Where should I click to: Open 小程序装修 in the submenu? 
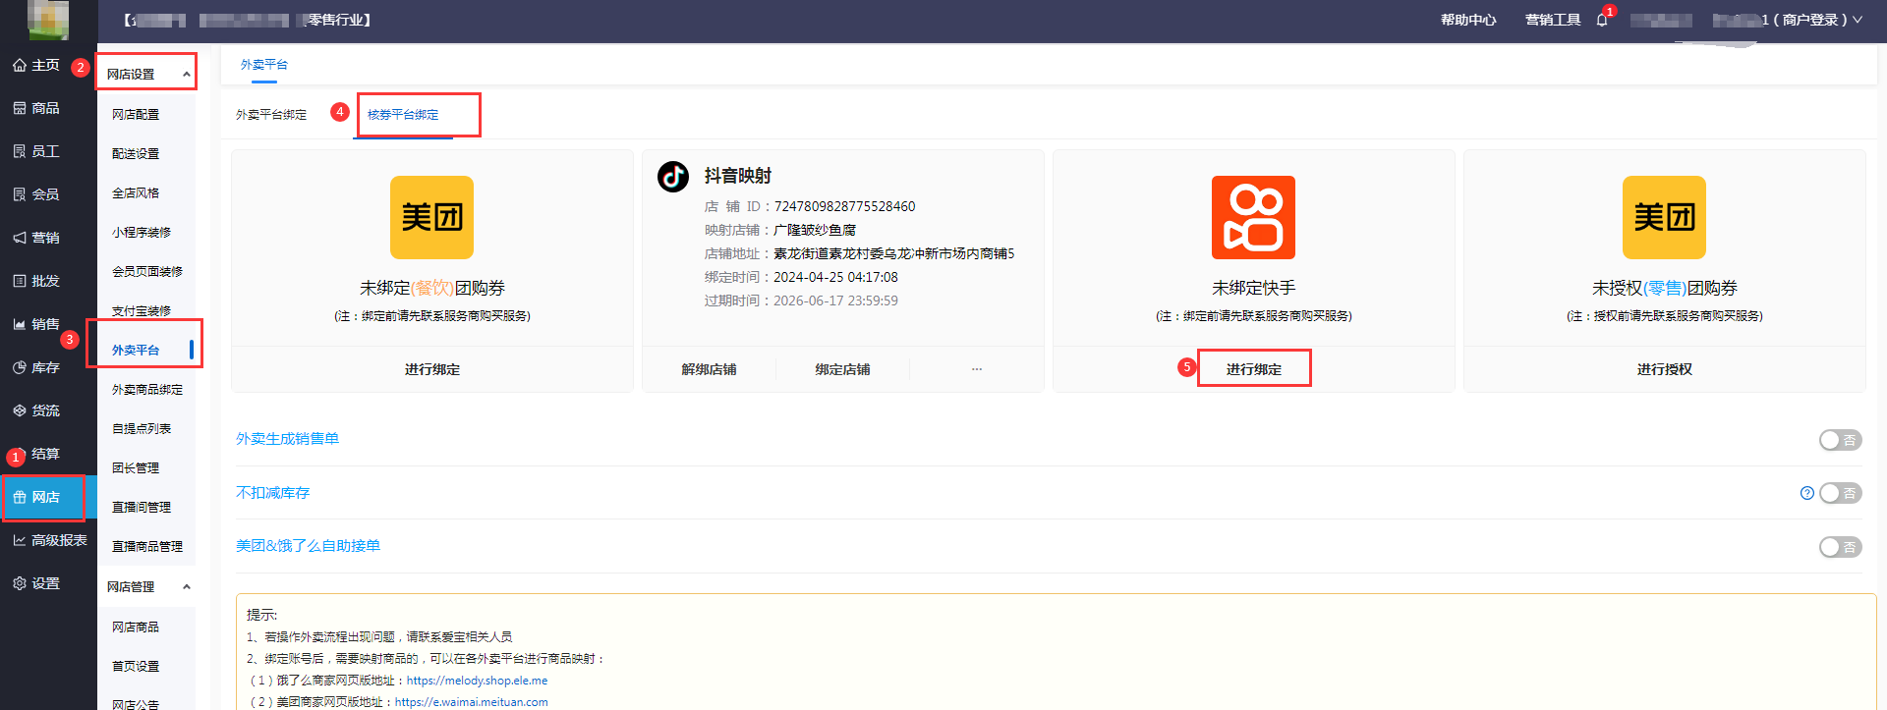pos(142,233)
